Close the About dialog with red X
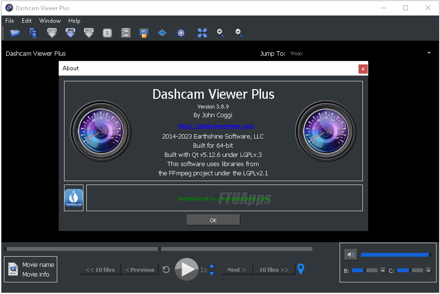 [x=363, y=69]
